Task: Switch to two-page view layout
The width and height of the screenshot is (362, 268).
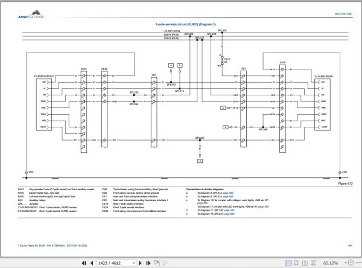Action: tap(305, 263)
